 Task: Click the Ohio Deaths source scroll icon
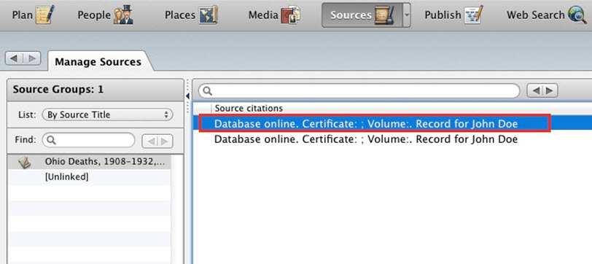tap(25, 163)
